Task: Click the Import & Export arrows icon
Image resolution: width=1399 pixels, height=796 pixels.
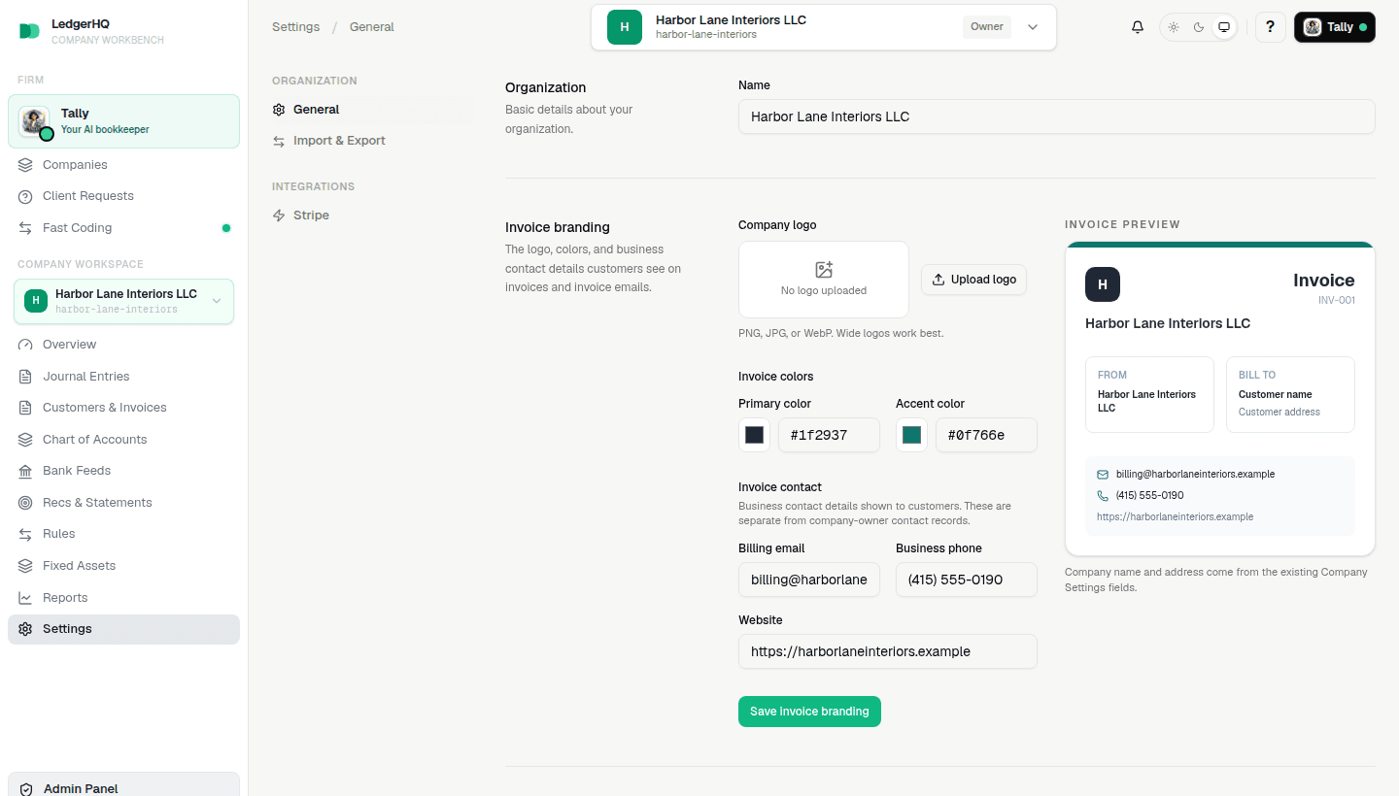Action: (280, 141)
